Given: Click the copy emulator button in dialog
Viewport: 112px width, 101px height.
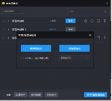Looking at the screenshot, I should 74,48.
